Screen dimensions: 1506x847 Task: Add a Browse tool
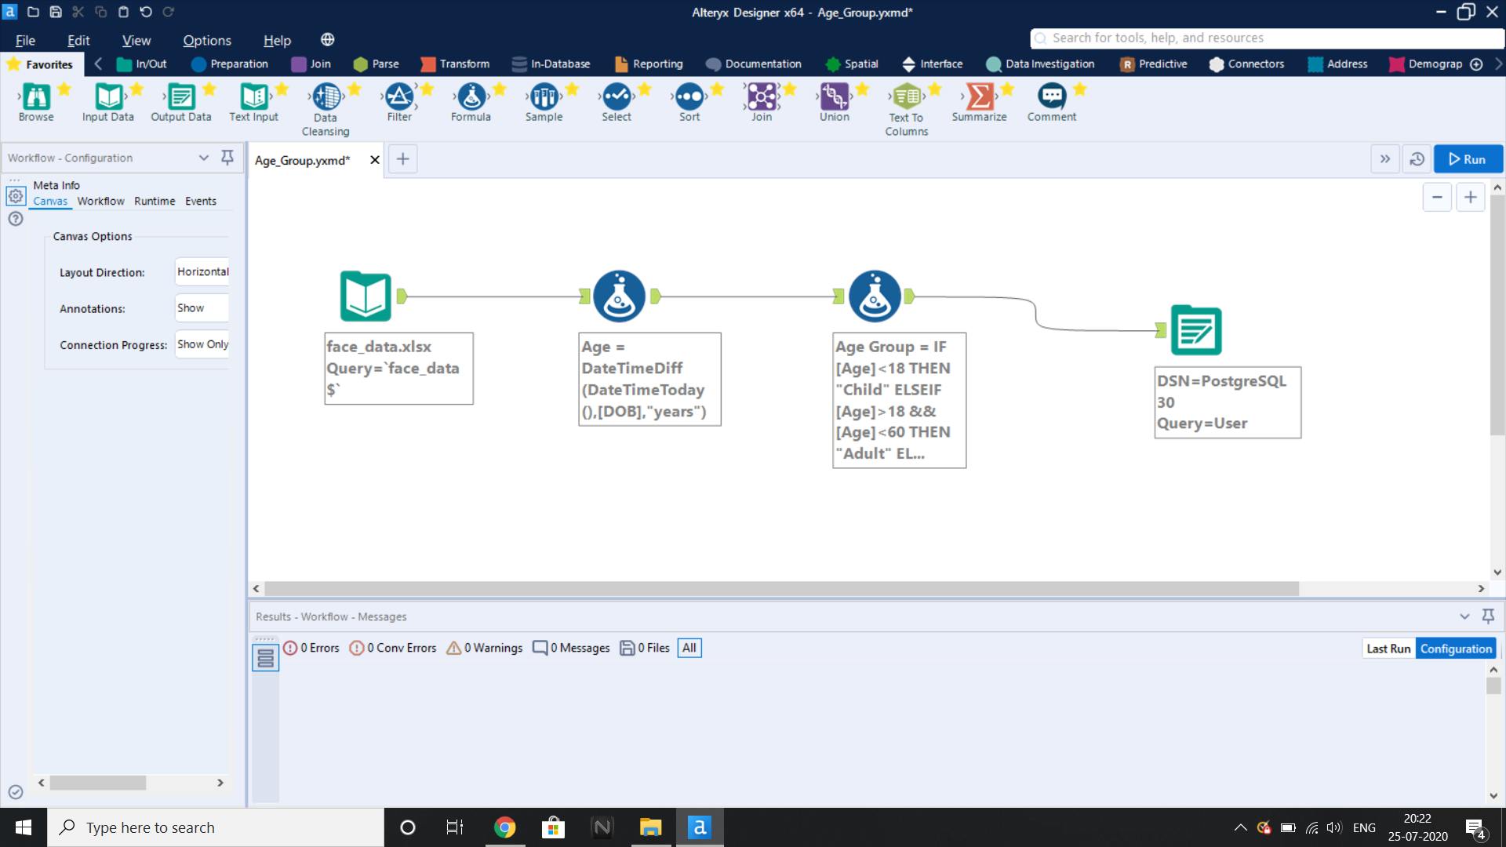point(36,100)
